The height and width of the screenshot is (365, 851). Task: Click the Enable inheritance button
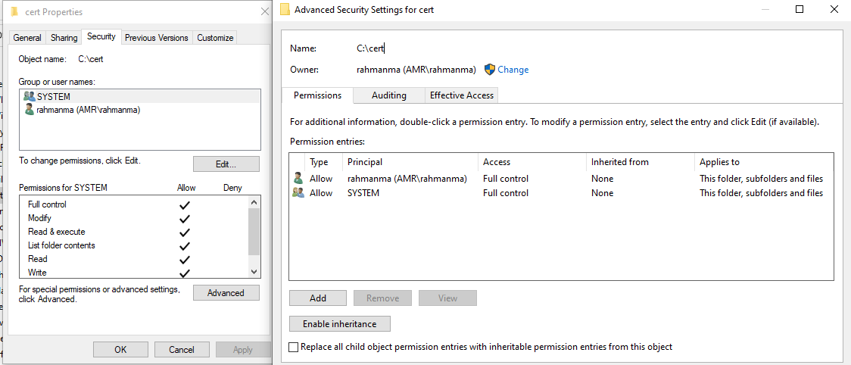(340, 323)
